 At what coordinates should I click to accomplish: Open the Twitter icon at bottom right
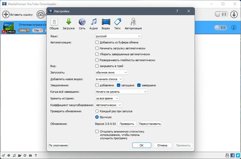pos(238,155)
